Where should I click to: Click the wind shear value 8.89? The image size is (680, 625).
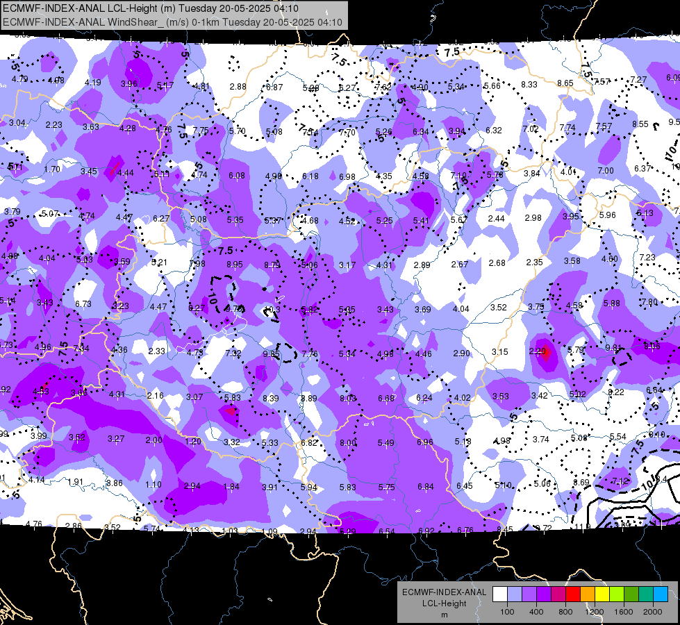(x=309, y=398)
